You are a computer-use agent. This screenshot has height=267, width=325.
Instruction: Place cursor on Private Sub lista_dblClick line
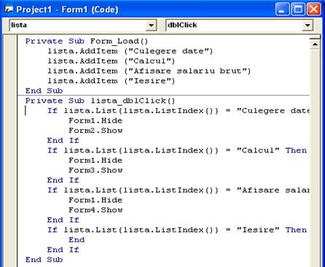100,101
